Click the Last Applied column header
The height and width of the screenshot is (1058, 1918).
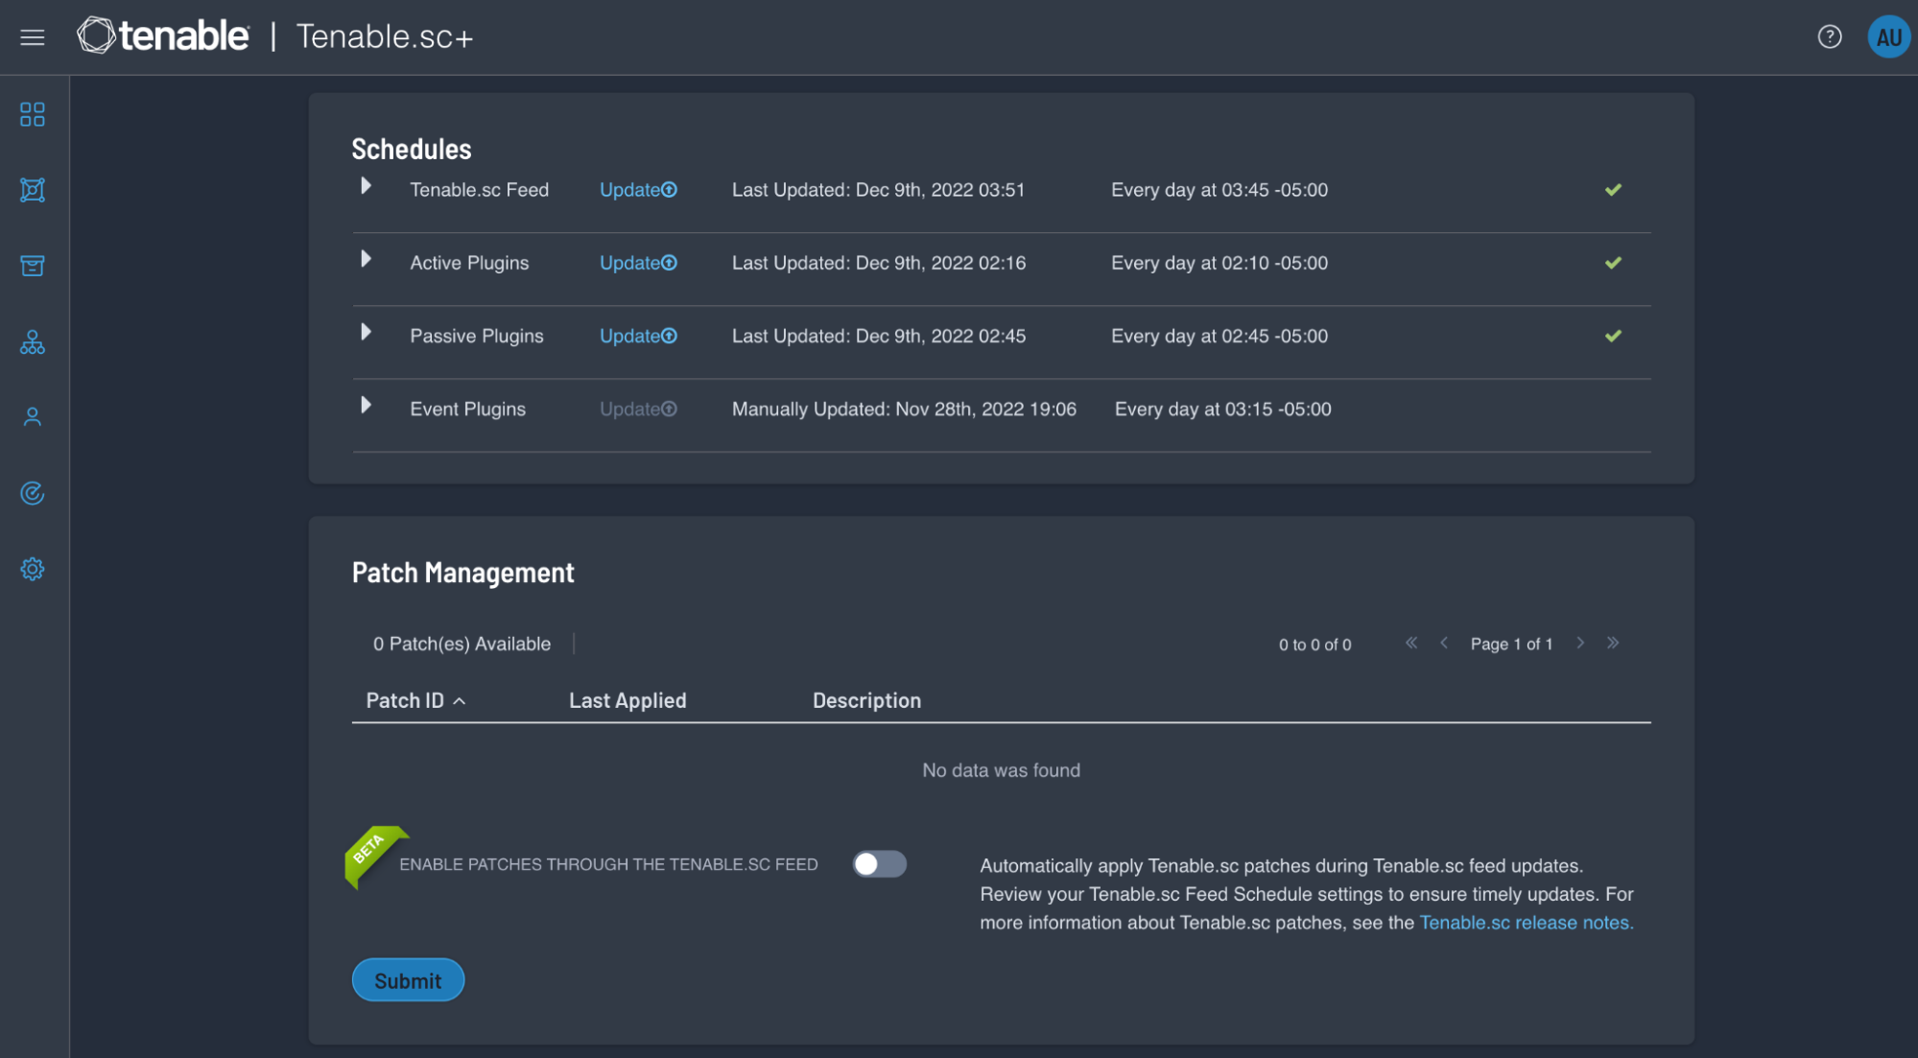(627, 701)
